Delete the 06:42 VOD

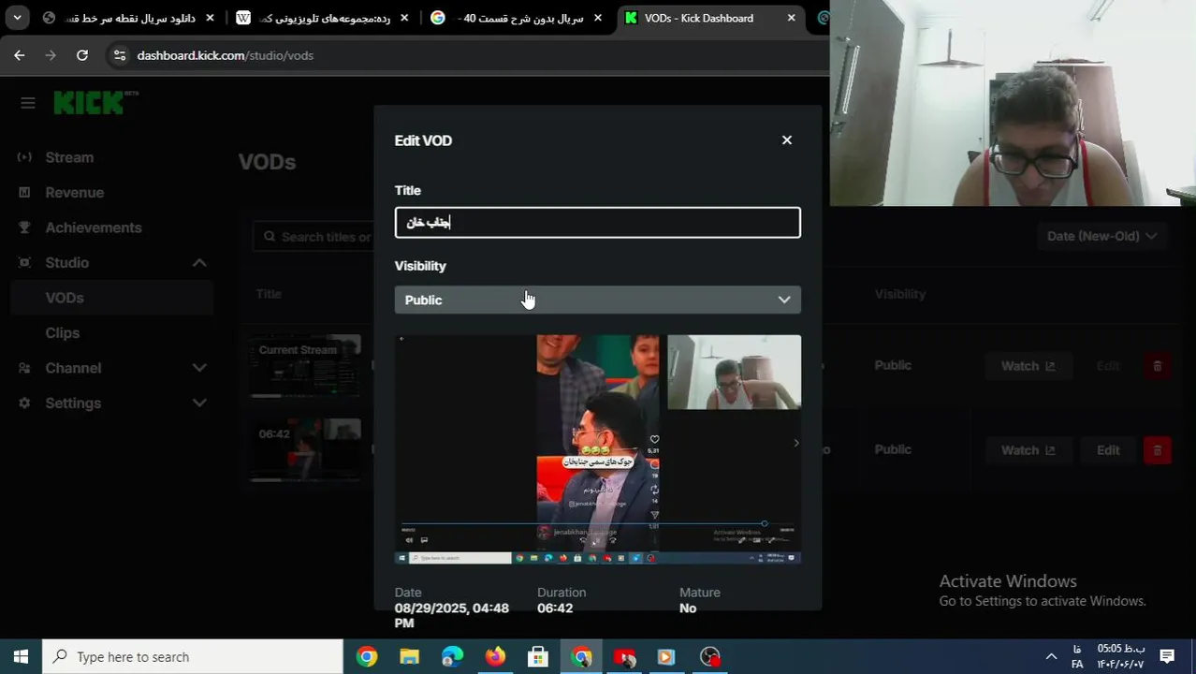pyautogui.click(x=1158, y=450)
